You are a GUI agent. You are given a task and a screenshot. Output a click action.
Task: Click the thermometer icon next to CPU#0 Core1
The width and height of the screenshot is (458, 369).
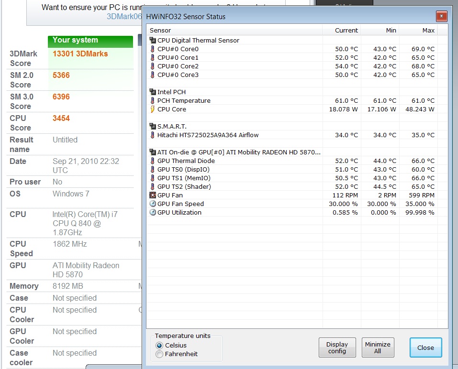[153, 57]
